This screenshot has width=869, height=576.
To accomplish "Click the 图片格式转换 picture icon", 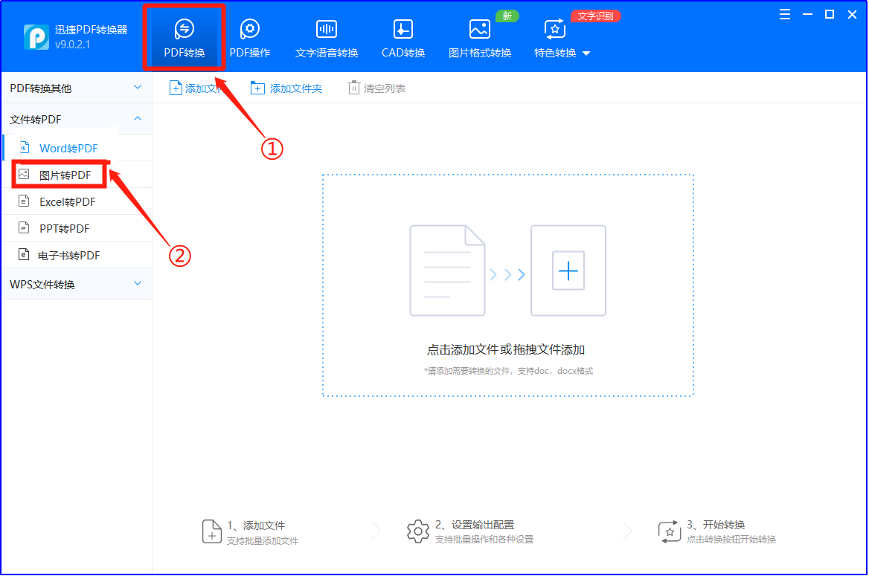I will [x=479, y=29].
